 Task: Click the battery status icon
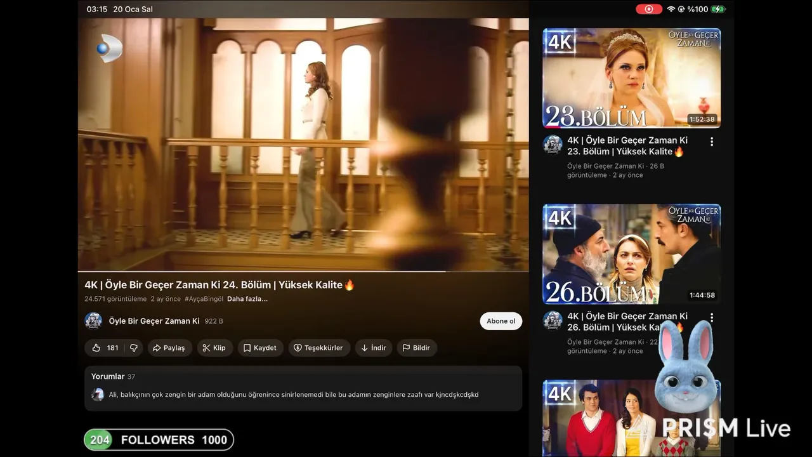click(x=717, y=9)
